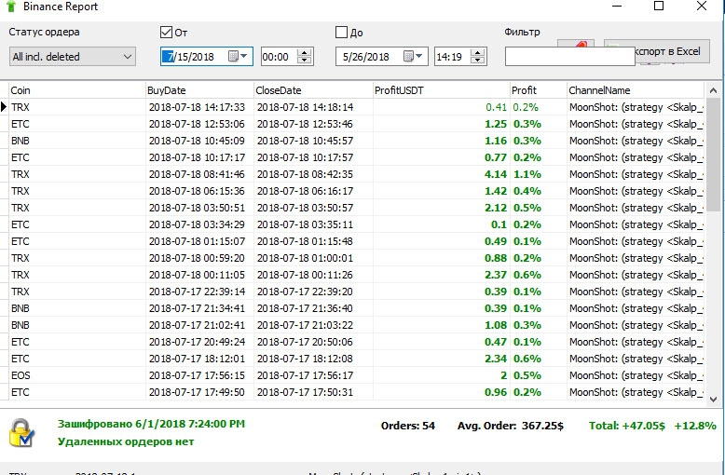Click Total: +47.05$ summary
725x475 pixels.
click(626, 426)
